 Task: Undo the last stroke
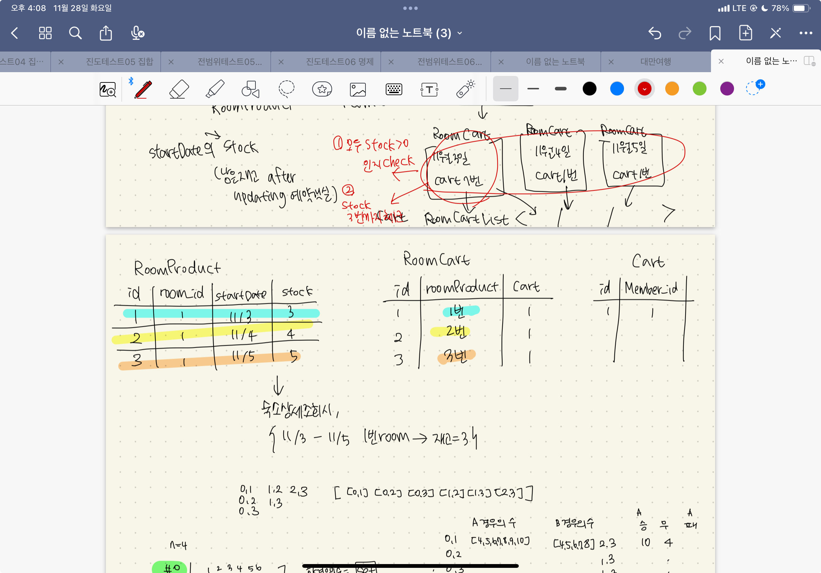click(655, 33)
